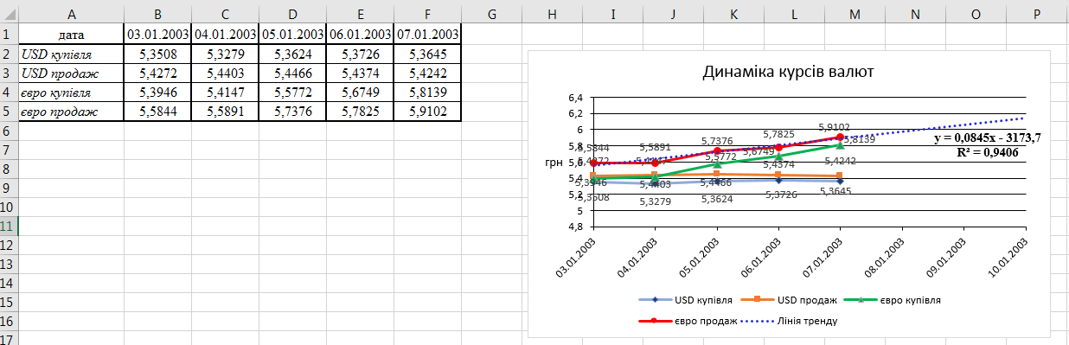Click table cell D5 with value 5,7376

[292, 111]
